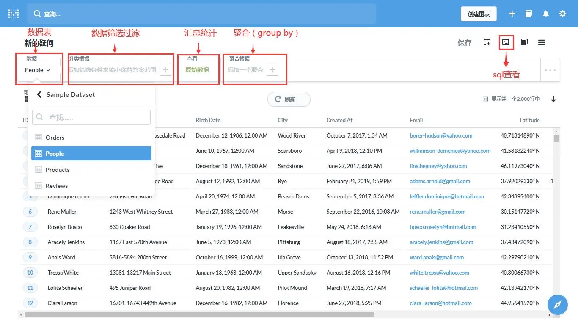Go back via Sample Dataset chevron
Screen dimensions: 578x325
click(39, 94)
